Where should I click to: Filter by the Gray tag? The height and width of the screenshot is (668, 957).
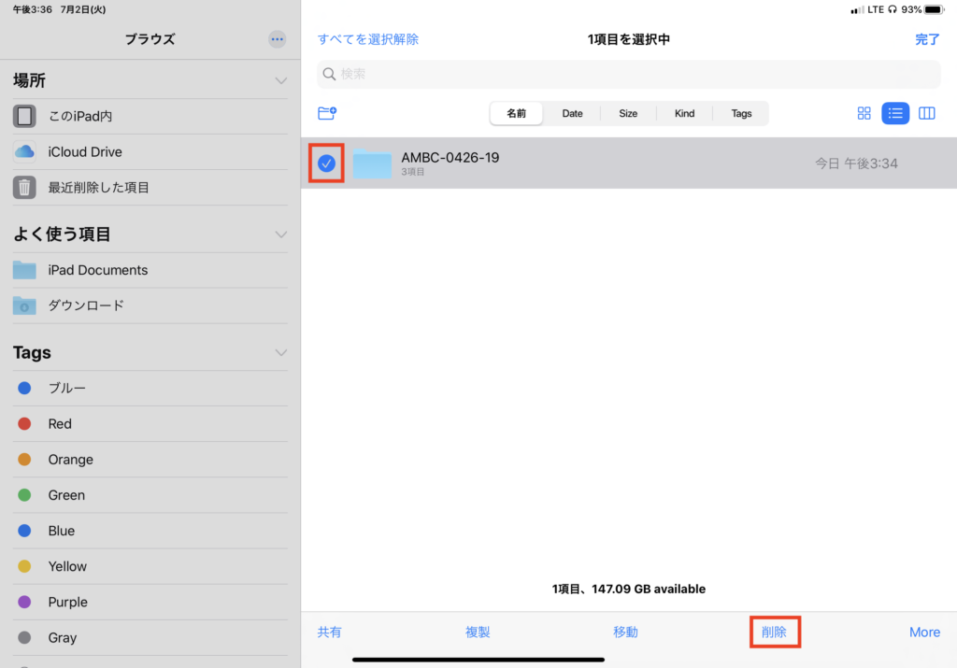coord(150,637)
